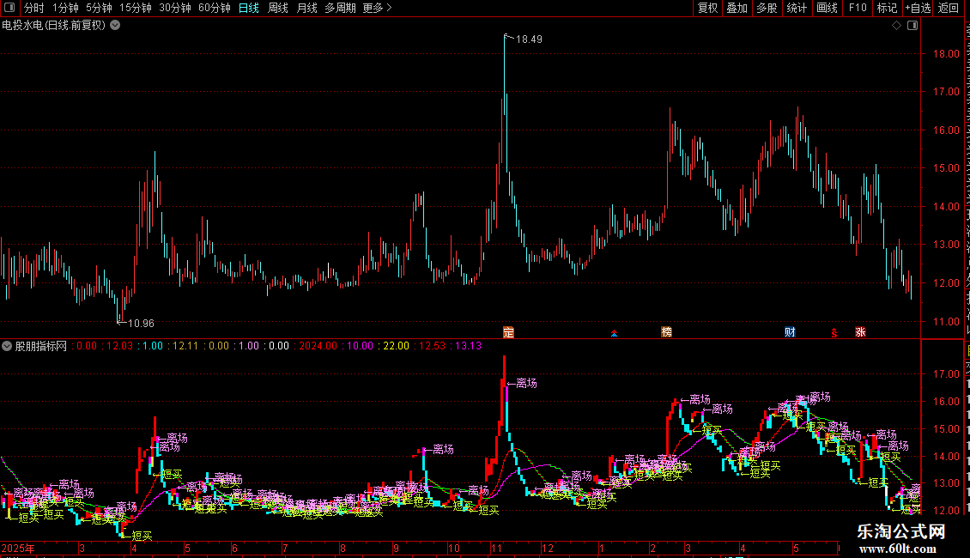Select the 1分钟 period tab
Screen dimensions: 970x558
(x=65, y=8)
